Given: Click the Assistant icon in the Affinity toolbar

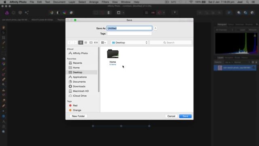Looking at the screenshot, I should [x=175, y=13].
